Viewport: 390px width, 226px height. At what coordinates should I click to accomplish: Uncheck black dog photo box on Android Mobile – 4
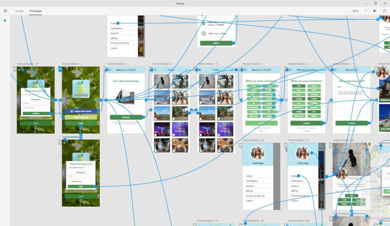click(x=201, y=87)
